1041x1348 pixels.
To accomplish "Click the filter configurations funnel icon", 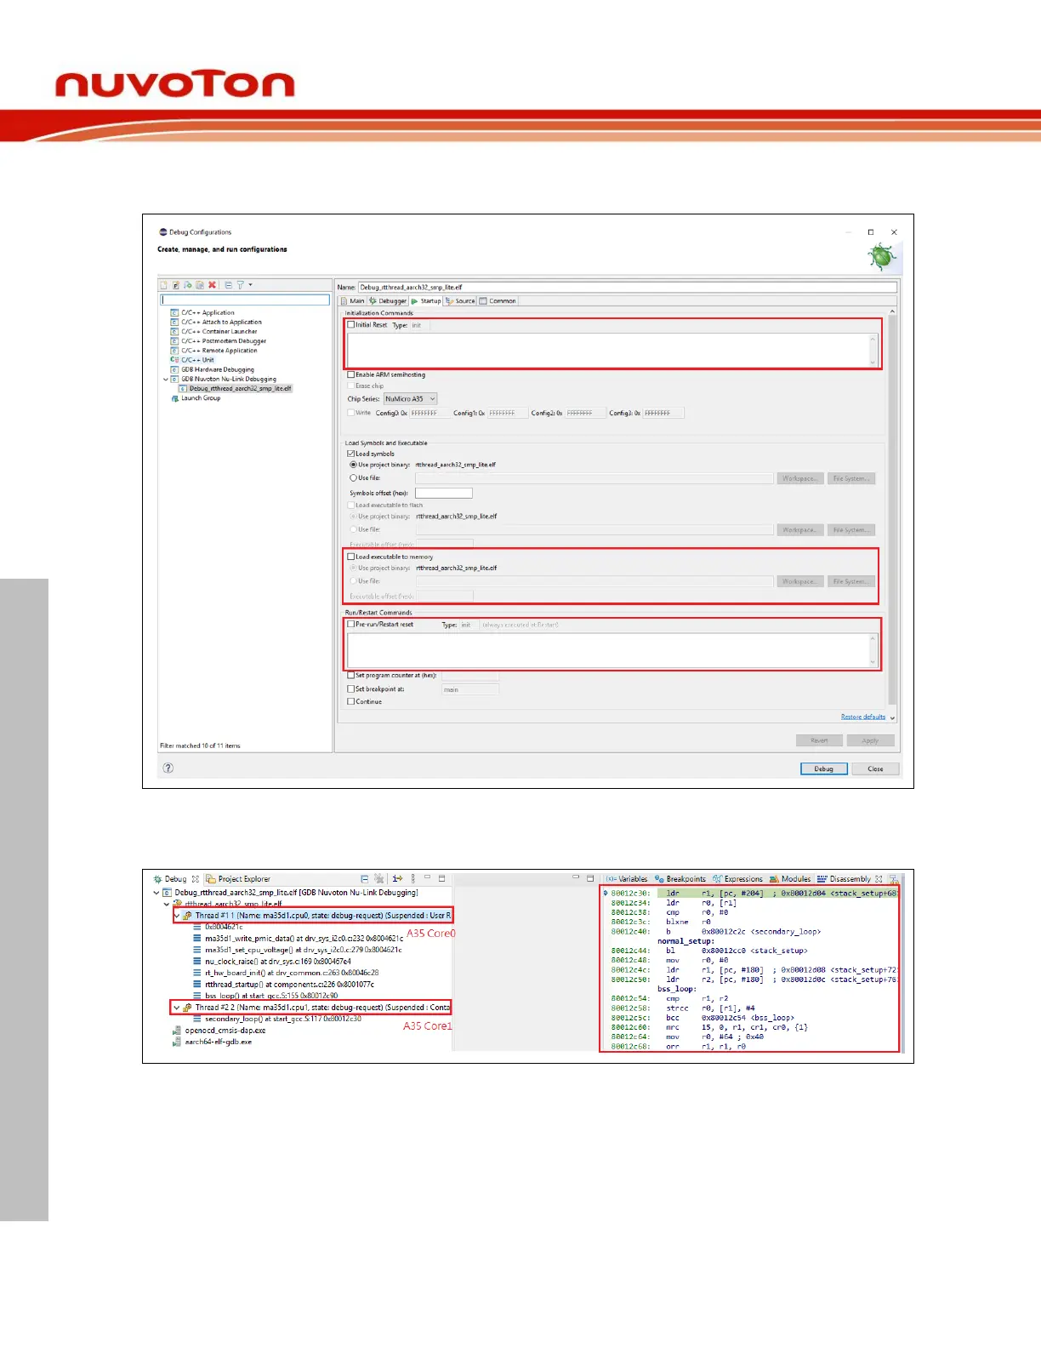I will [241, 285].
